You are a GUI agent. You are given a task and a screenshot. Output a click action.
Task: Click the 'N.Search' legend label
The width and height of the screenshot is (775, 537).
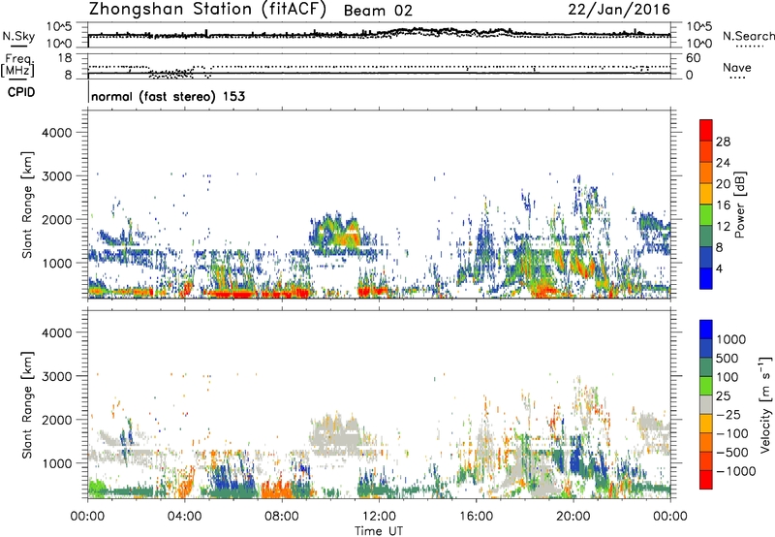click(x=748, y=36)
